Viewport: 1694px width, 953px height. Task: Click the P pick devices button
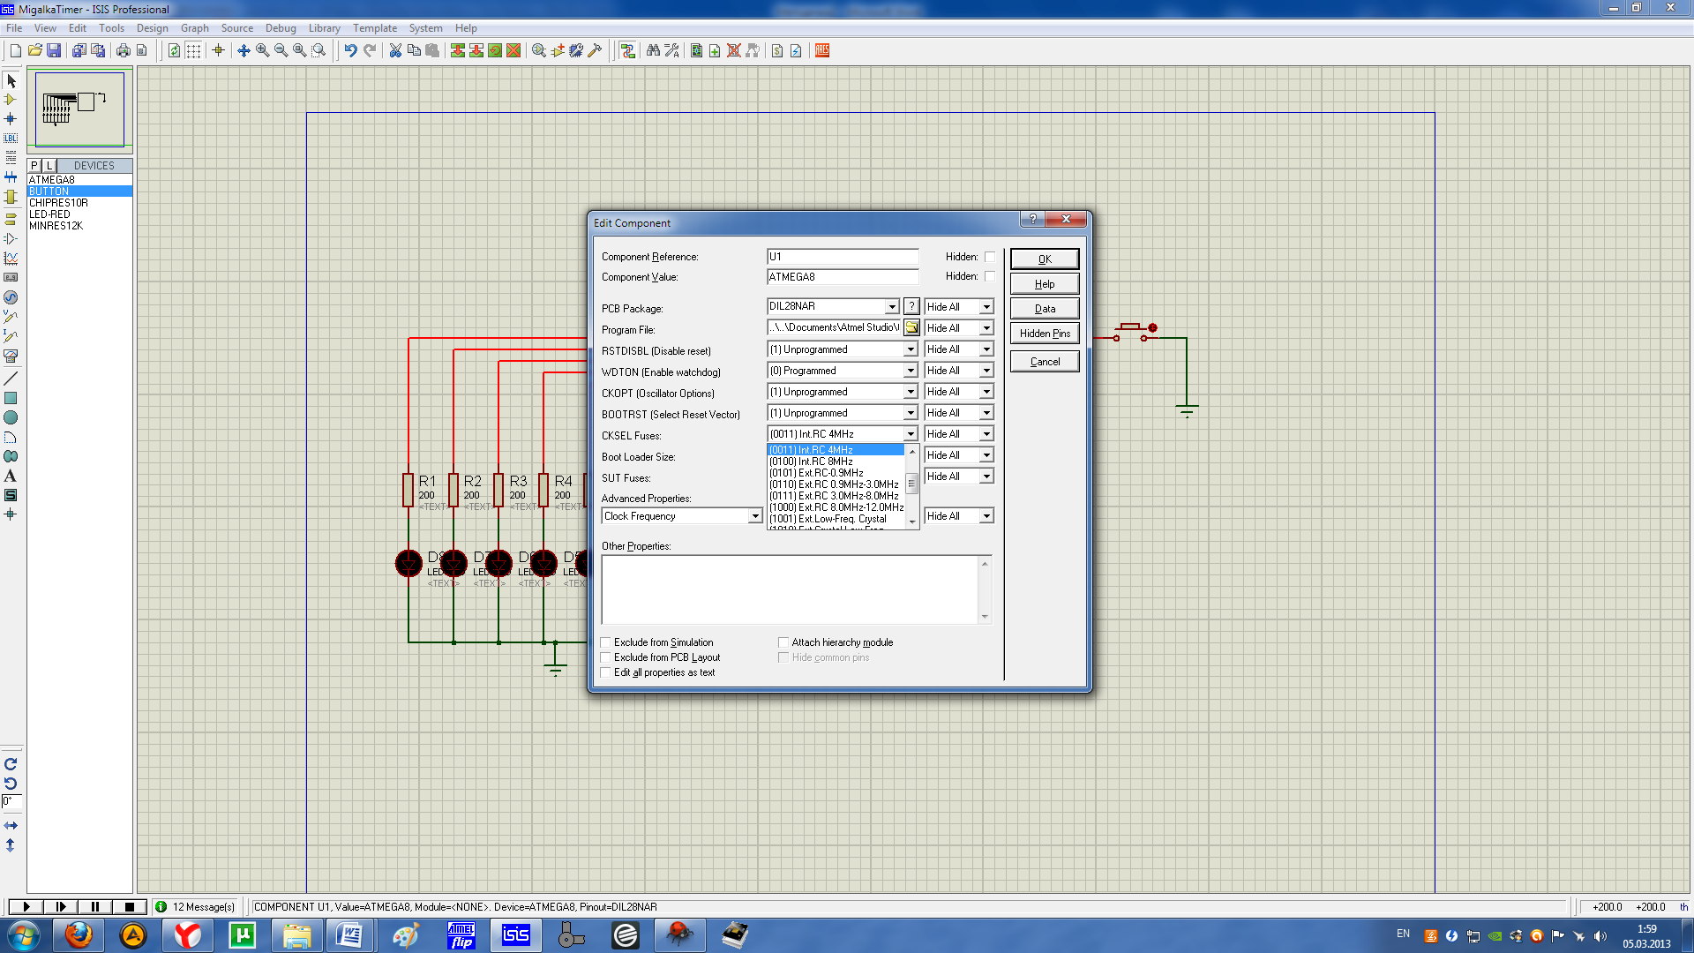pos(34,165)
